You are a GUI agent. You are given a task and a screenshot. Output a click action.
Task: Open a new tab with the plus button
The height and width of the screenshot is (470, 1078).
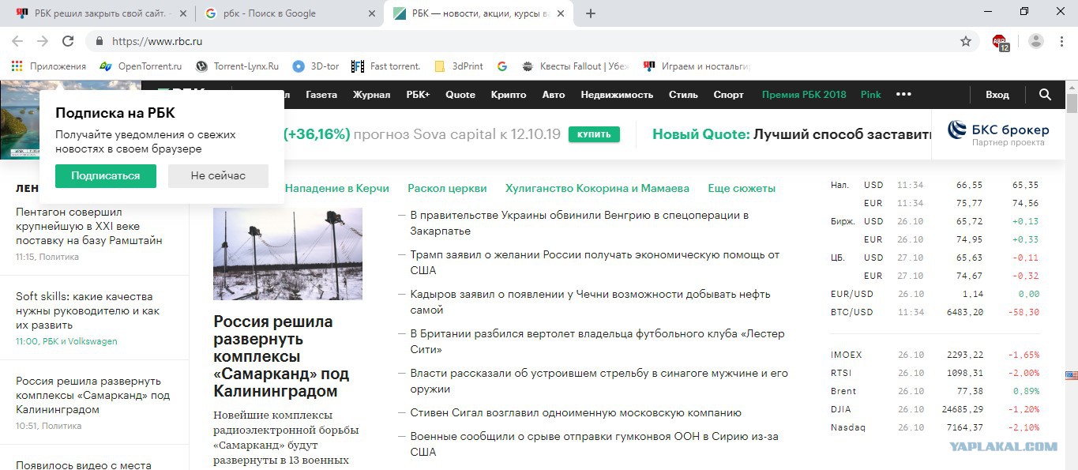pos(591,13)
